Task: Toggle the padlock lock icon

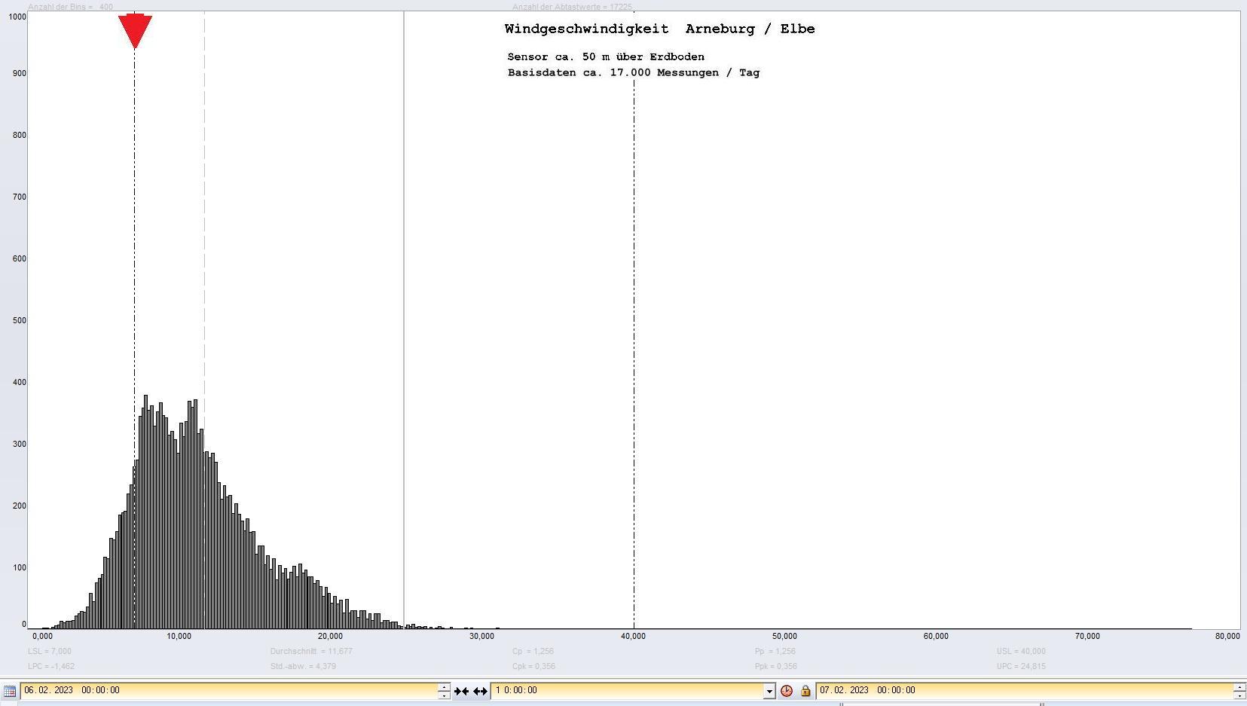Action: [x=805, y=691]
